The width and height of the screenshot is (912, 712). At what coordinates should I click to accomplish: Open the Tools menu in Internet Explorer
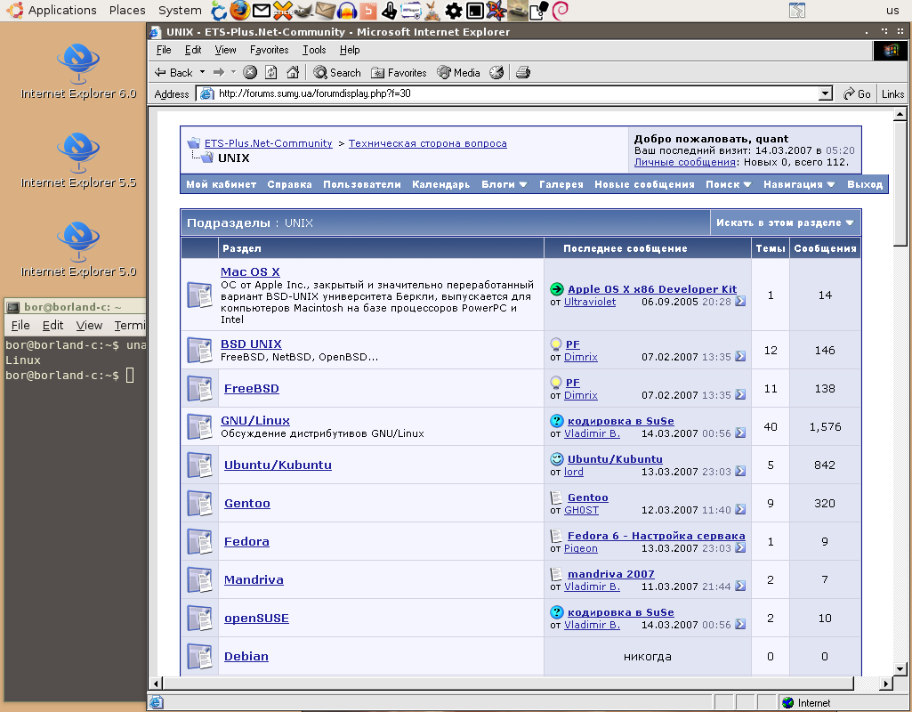[314, 50]
